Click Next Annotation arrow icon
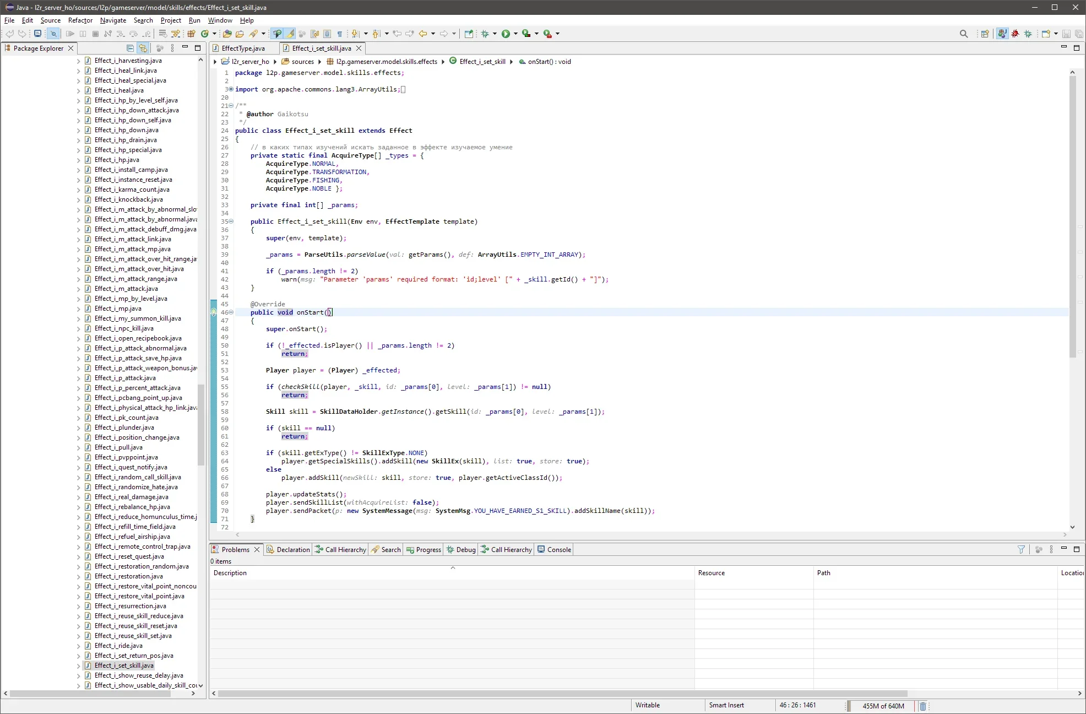 coord(355,34)
